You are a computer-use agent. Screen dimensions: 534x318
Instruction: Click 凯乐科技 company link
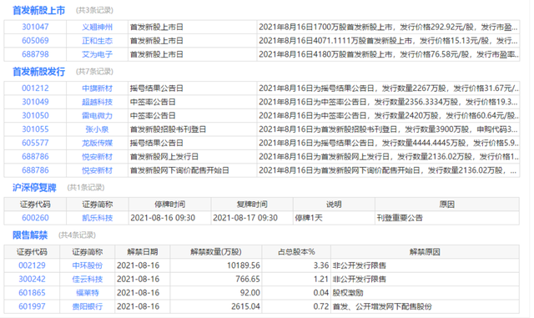pyautogui.click(x=97, y=218)
